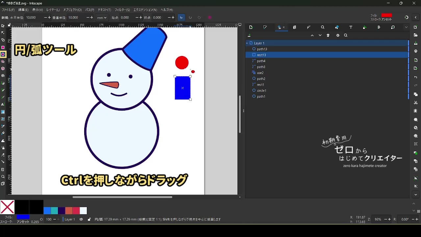Expand the dialog tabs overflow chevron

pos(406,27)
